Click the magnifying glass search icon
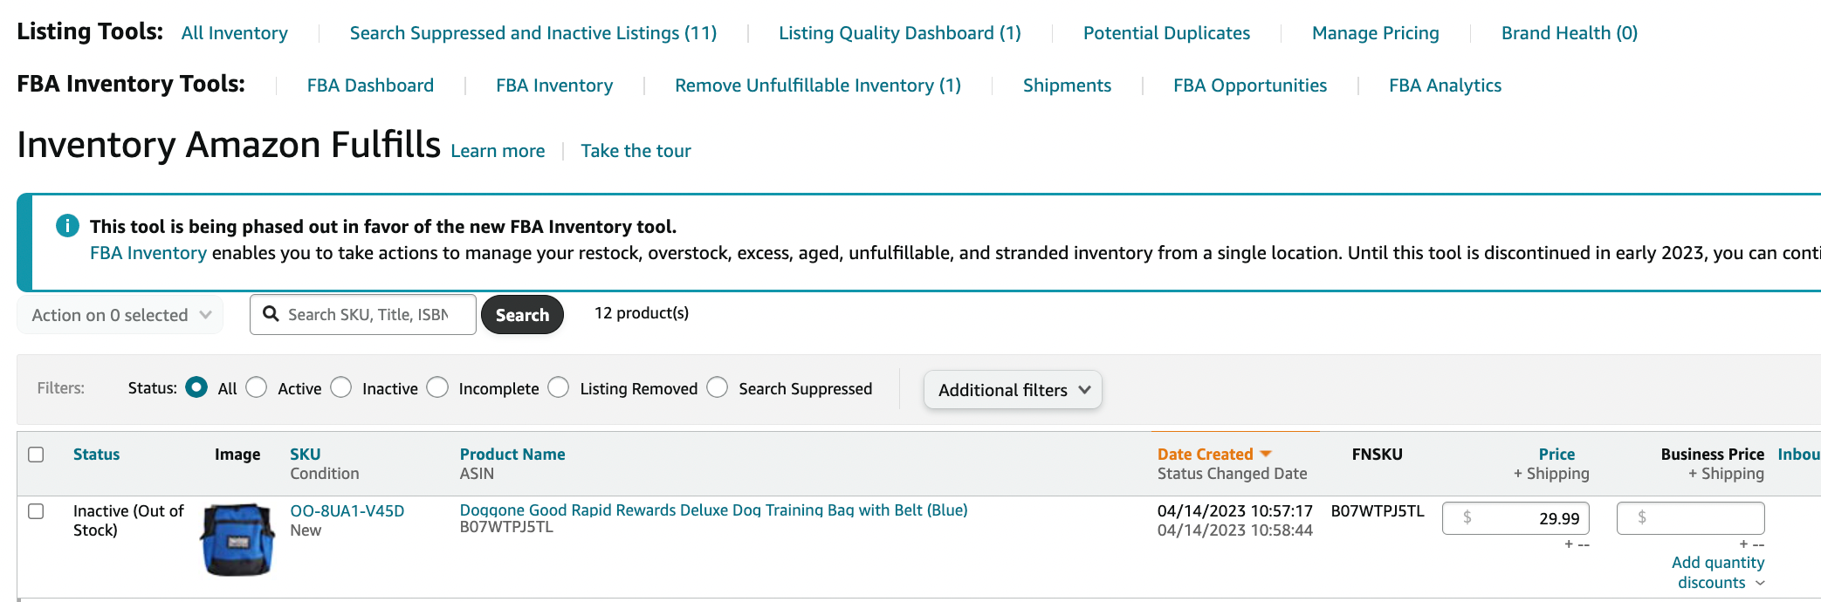Screen dimensions: 1821x602 pyautogui.click(x=271, y=314)
